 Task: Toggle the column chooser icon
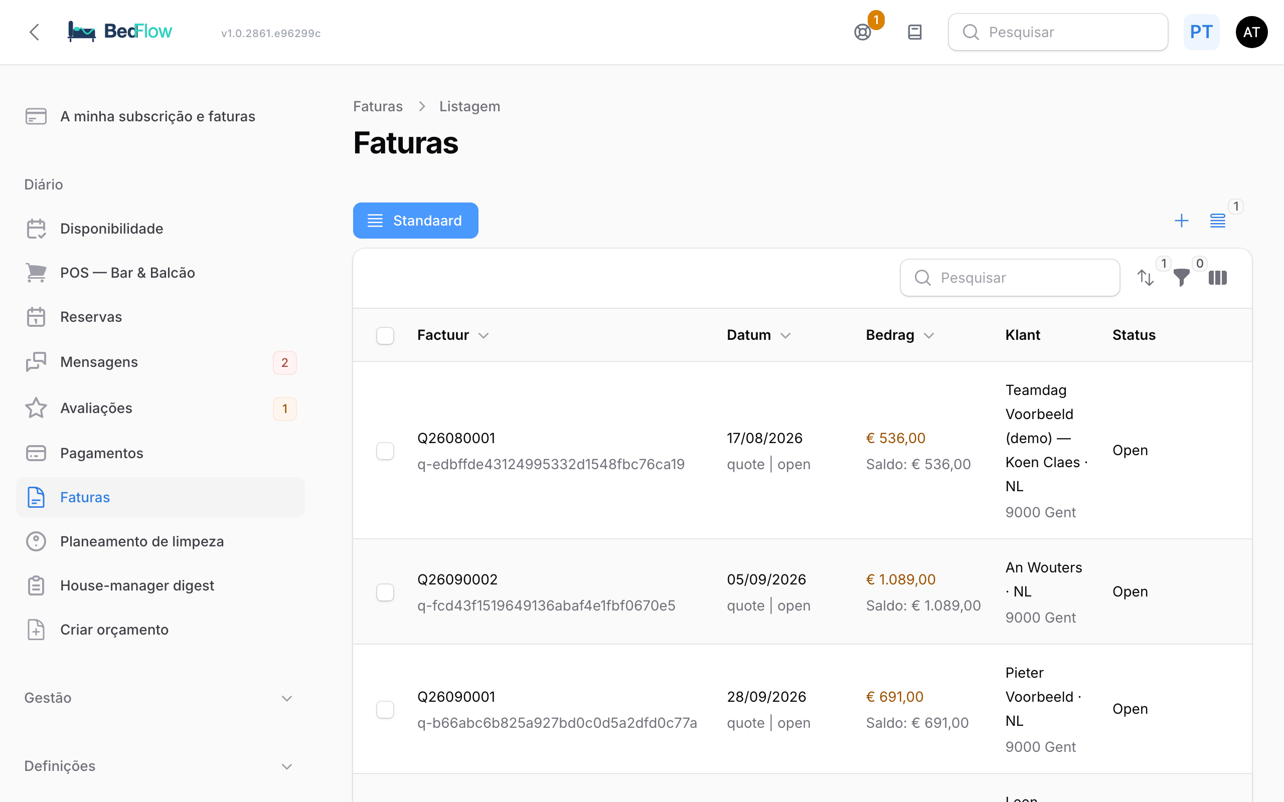pyautogui.click(x=1218, y=278)
